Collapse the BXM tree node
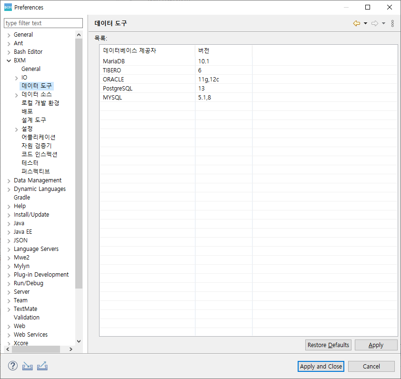401x379 pixels. click(9, 60)
